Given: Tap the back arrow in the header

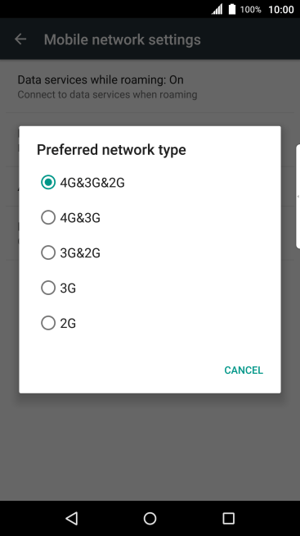Looking at the screenshot, I should click(20, 39).
